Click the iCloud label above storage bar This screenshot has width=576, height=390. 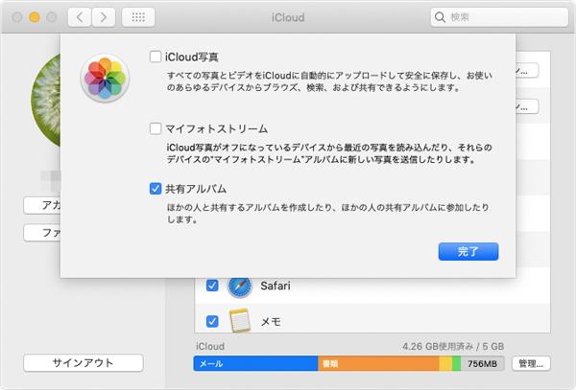pos(210,346)
